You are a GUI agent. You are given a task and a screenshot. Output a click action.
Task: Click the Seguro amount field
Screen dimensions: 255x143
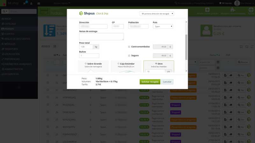[x=160, y=56]
